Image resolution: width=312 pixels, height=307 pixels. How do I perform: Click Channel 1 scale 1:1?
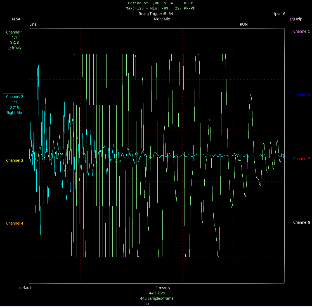coord(14,38)
